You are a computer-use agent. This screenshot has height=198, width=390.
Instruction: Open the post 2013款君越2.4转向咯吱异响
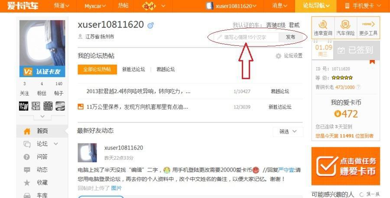point(139,91)
